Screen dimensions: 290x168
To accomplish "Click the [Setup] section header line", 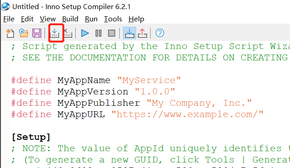I will point(31,137).
